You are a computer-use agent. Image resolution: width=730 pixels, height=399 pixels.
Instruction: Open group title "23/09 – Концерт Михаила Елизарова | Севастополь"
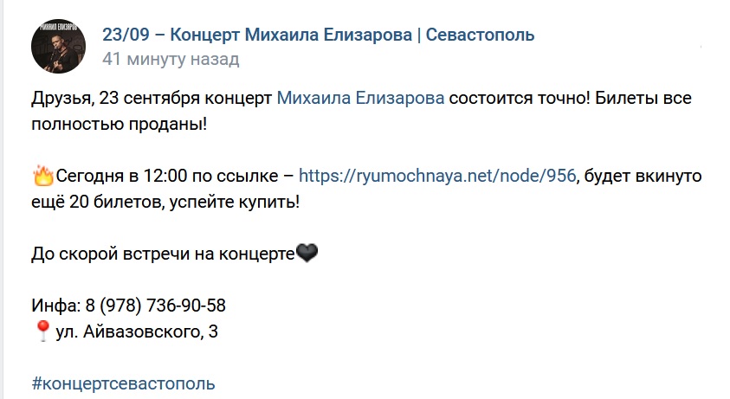(318, 35)
